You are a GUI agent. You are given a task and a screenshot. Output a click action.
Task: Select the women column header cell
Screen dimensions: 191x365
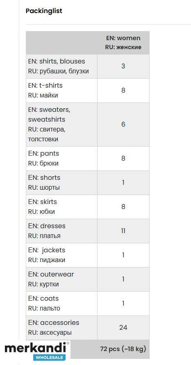[x=123, y=43]
